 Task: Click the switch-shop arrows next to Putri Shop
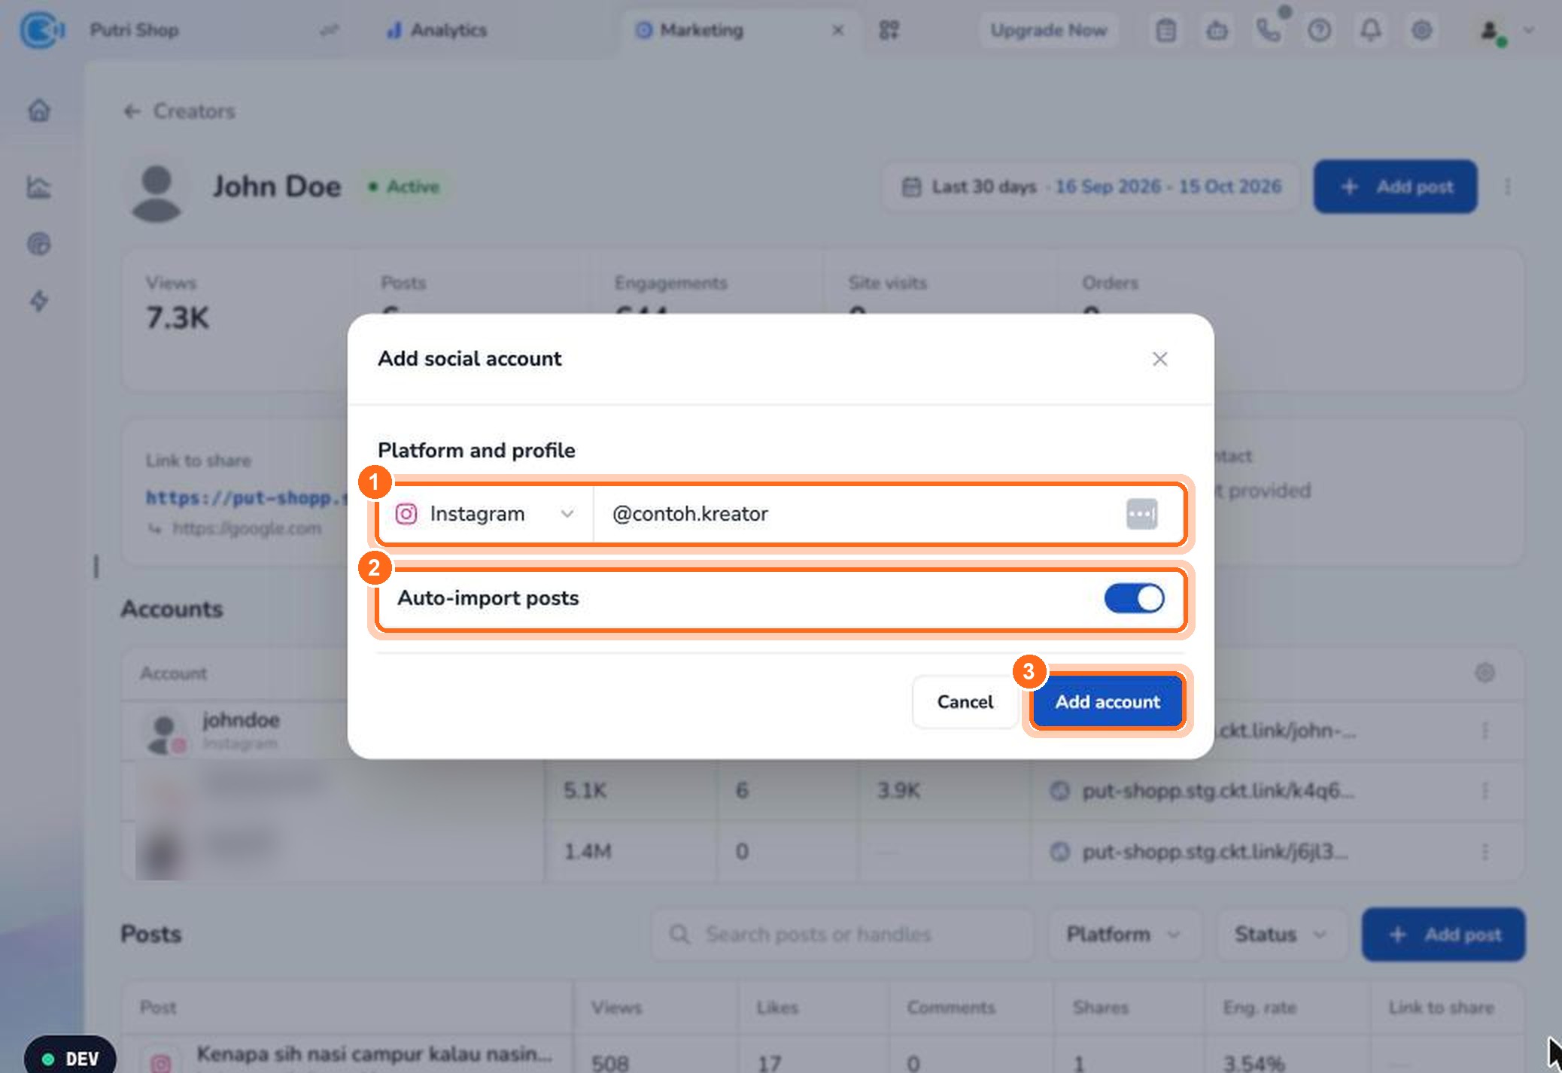(x=329, y=30)
